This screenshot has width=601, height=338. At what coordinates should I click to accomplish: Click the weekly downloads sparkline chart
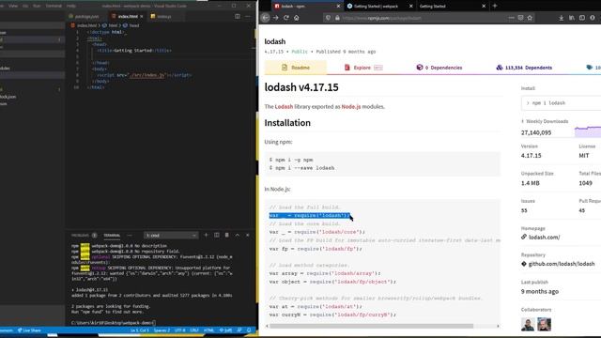point(588,131)
